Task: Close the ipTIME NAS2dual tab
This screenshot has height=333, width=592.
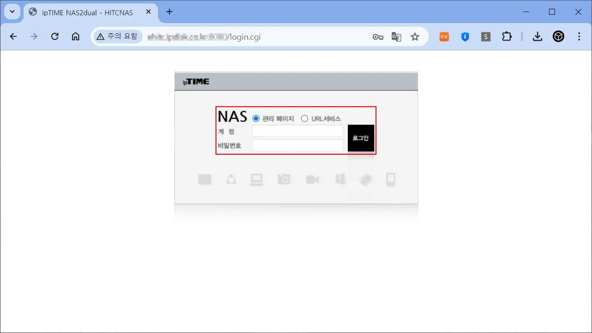Action: click(x=148, y=12)
